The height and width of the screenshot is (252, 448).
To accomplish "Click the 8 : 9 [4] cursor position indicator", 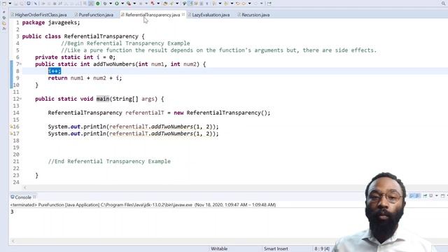I will coord(322,249).
